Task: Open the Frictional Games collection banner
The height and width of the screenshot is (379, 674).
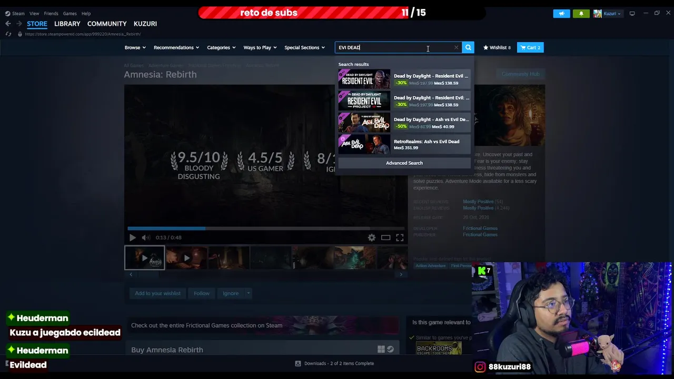Action: 262,325
